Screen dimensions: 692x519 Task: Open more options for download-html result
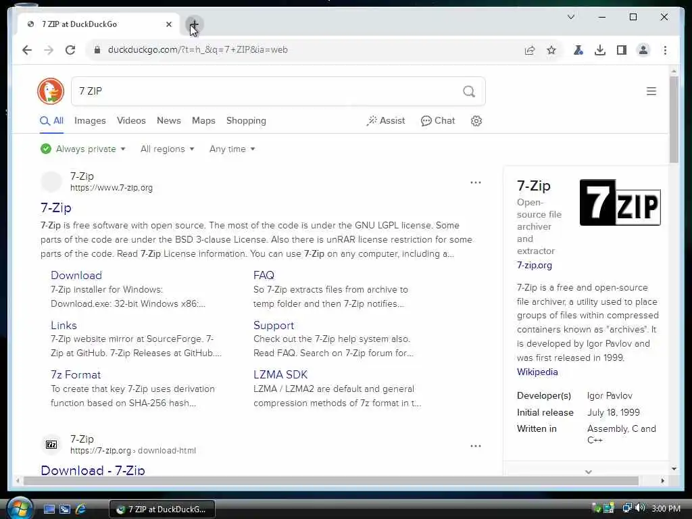pyautogui.click(x=475, y=446)
